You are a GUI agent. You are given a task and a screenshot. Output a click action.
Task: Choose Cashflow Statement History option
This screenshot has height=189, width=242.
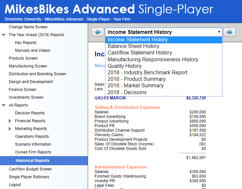coord(140,53)
